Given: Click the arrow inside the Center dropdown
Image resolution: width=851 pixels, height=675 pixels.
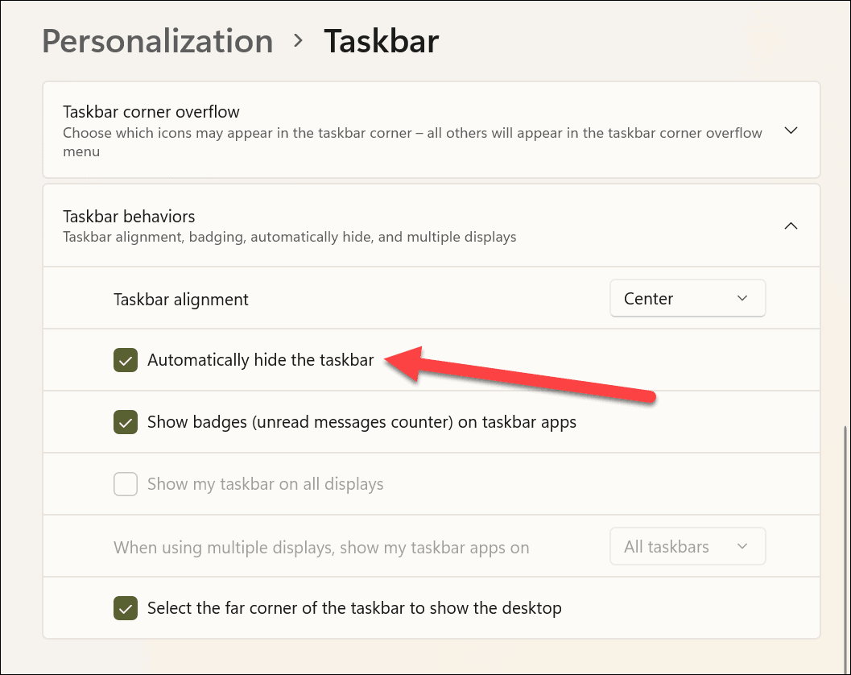Looking at the screenshot, I should [x=742, y=298].
